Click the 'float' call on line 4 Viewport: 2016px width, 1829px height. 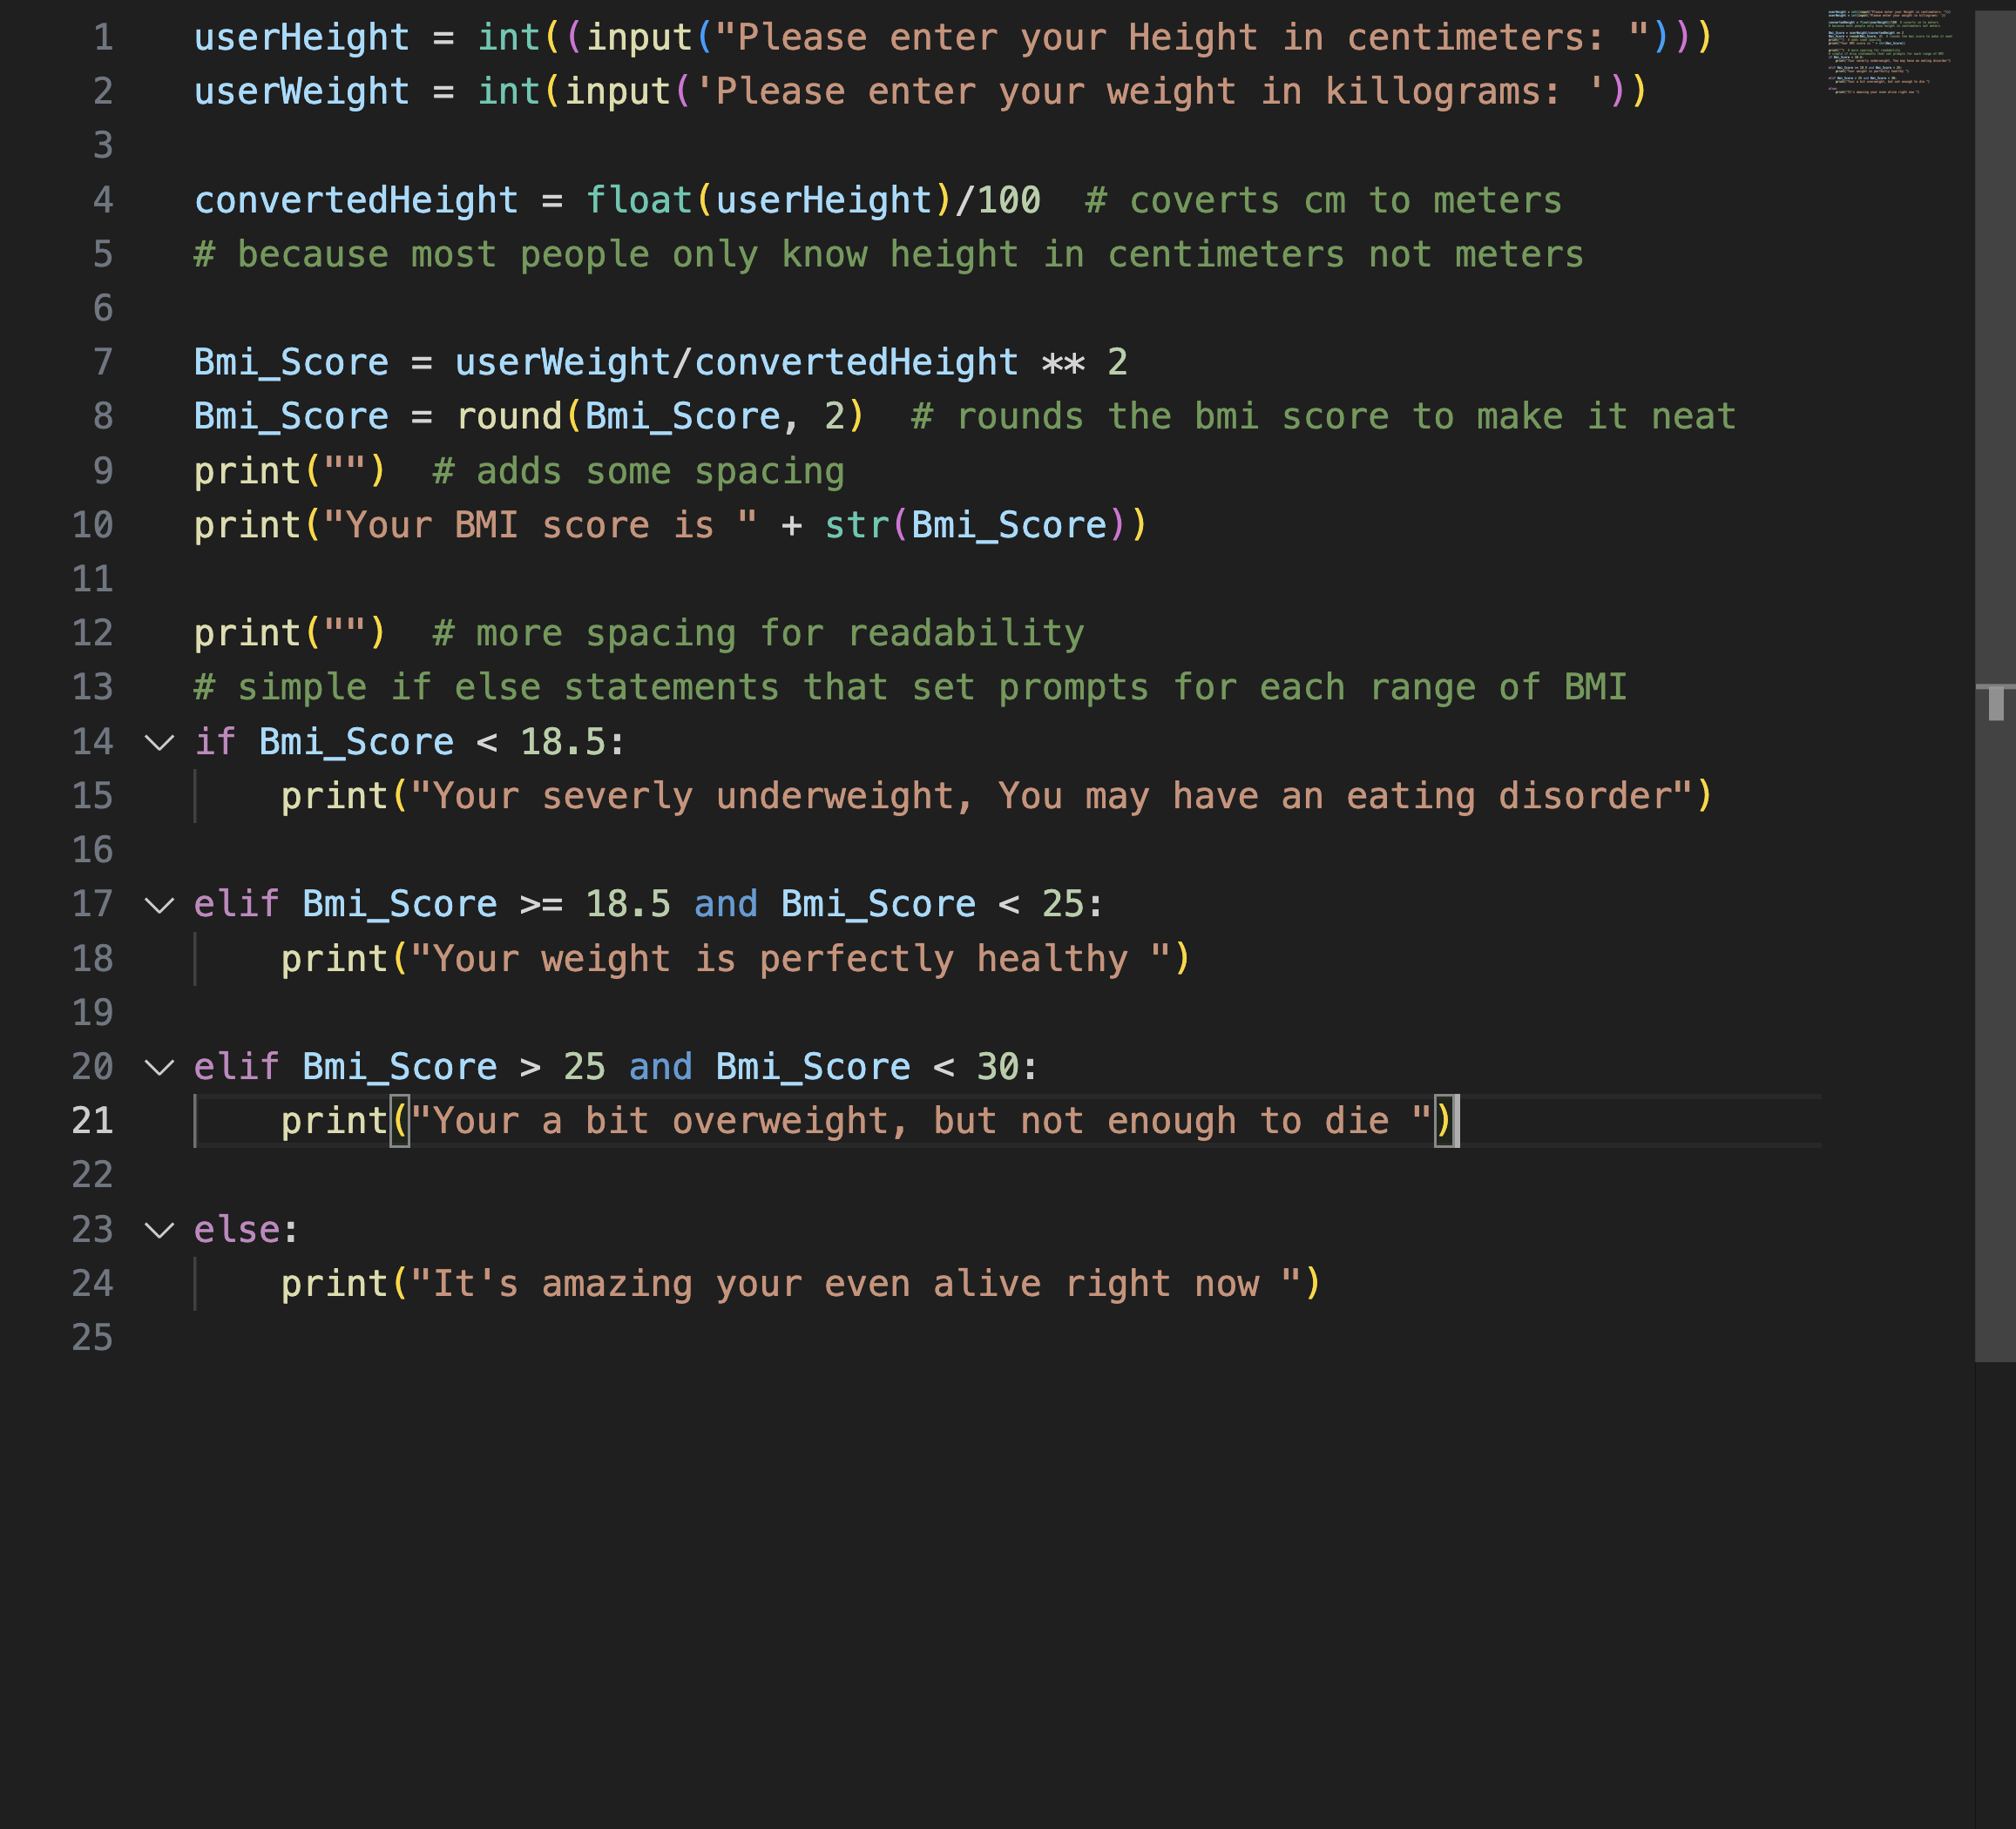click(x=639, y=201)
